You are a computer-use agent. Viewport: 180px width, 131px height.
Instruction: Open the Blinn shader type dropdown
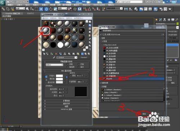coord(54,65)
